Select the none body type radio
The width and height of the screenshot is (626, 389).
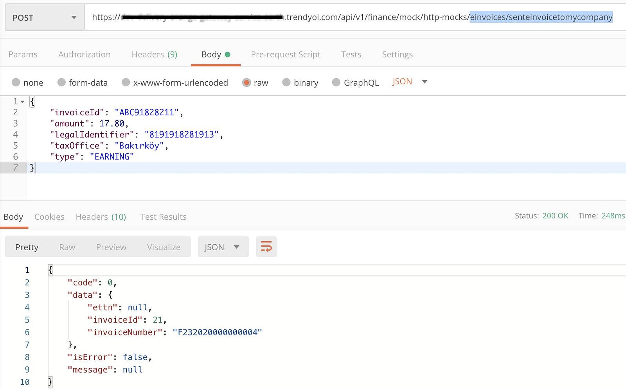(x=16, y=82)
